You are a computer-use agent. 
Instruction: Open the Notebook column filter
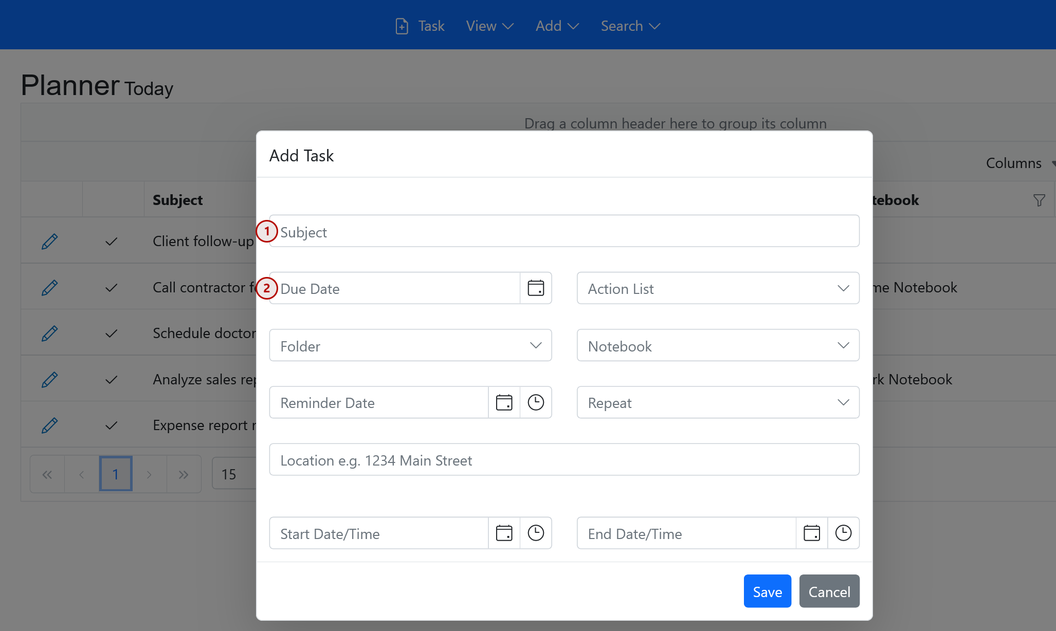pyautogui.click(x=1039, y=200)
